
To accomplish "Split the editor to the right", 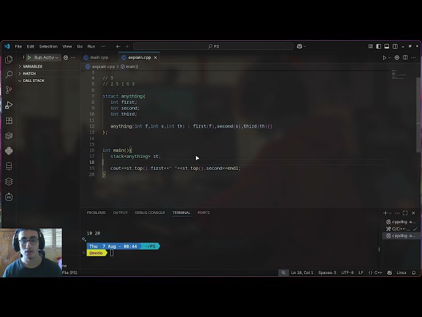I will click(405, 57).
